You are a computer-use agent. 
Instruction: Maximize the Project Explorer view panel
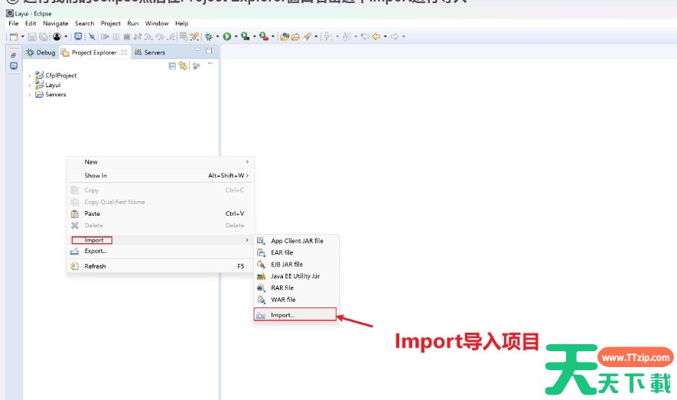(x=209, y=51)
